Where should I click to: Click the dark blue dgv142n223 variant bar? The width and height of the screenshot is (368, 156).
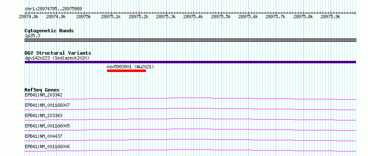tap(190, 62)
